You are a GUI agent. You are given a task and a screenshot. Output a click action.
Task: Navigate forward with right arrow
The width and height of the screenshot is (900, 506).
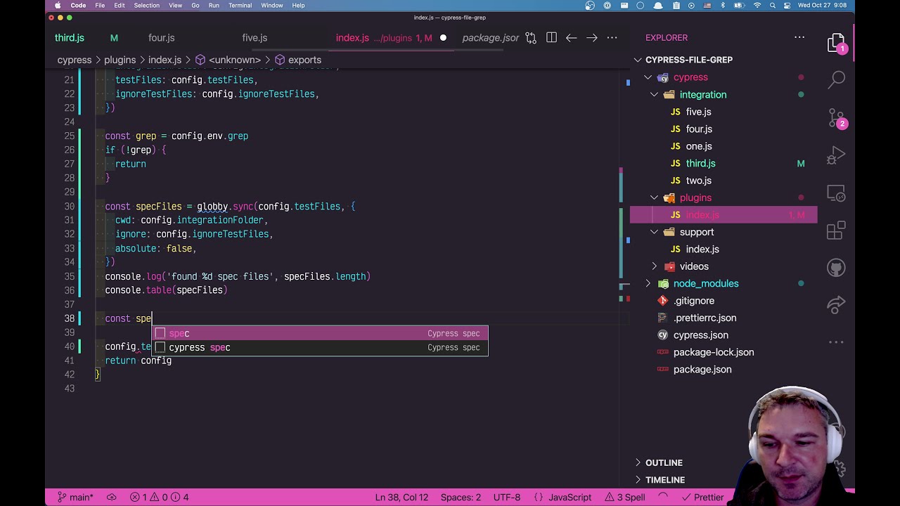tap(592, 38)
